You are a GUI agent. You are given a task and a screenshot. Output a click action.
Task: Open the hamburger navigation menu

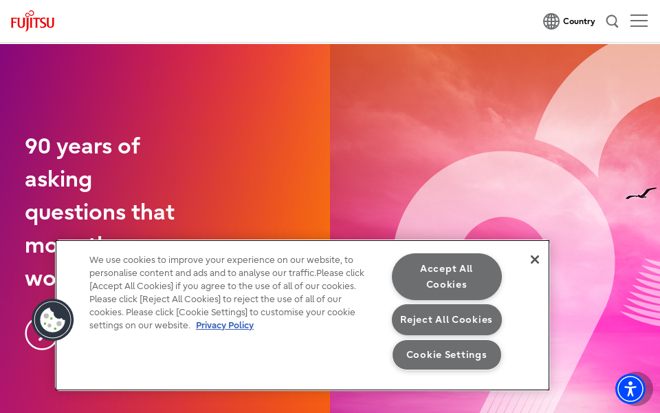pos(639,21)
